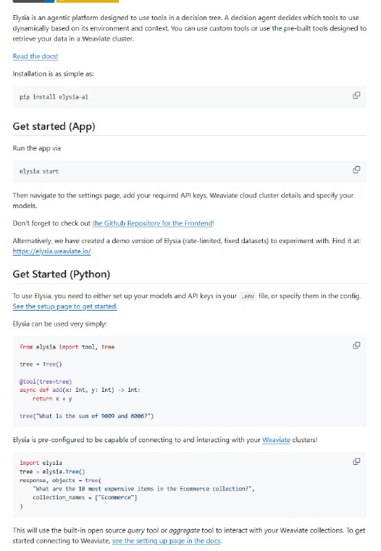Open the Github Repository for the Frontend link
Viewport: 381px width, 551px height.
click(x=153, y=223)
